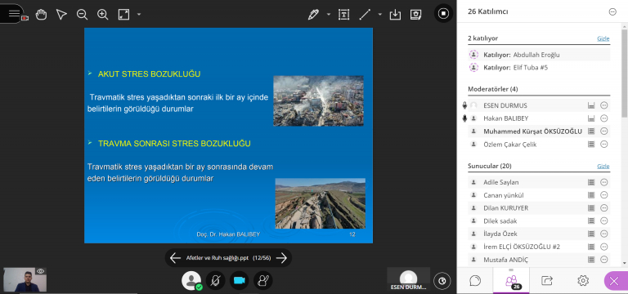Click the download slide icon
Viewport: 628px width, 294px height.
(x=395, y=15)
